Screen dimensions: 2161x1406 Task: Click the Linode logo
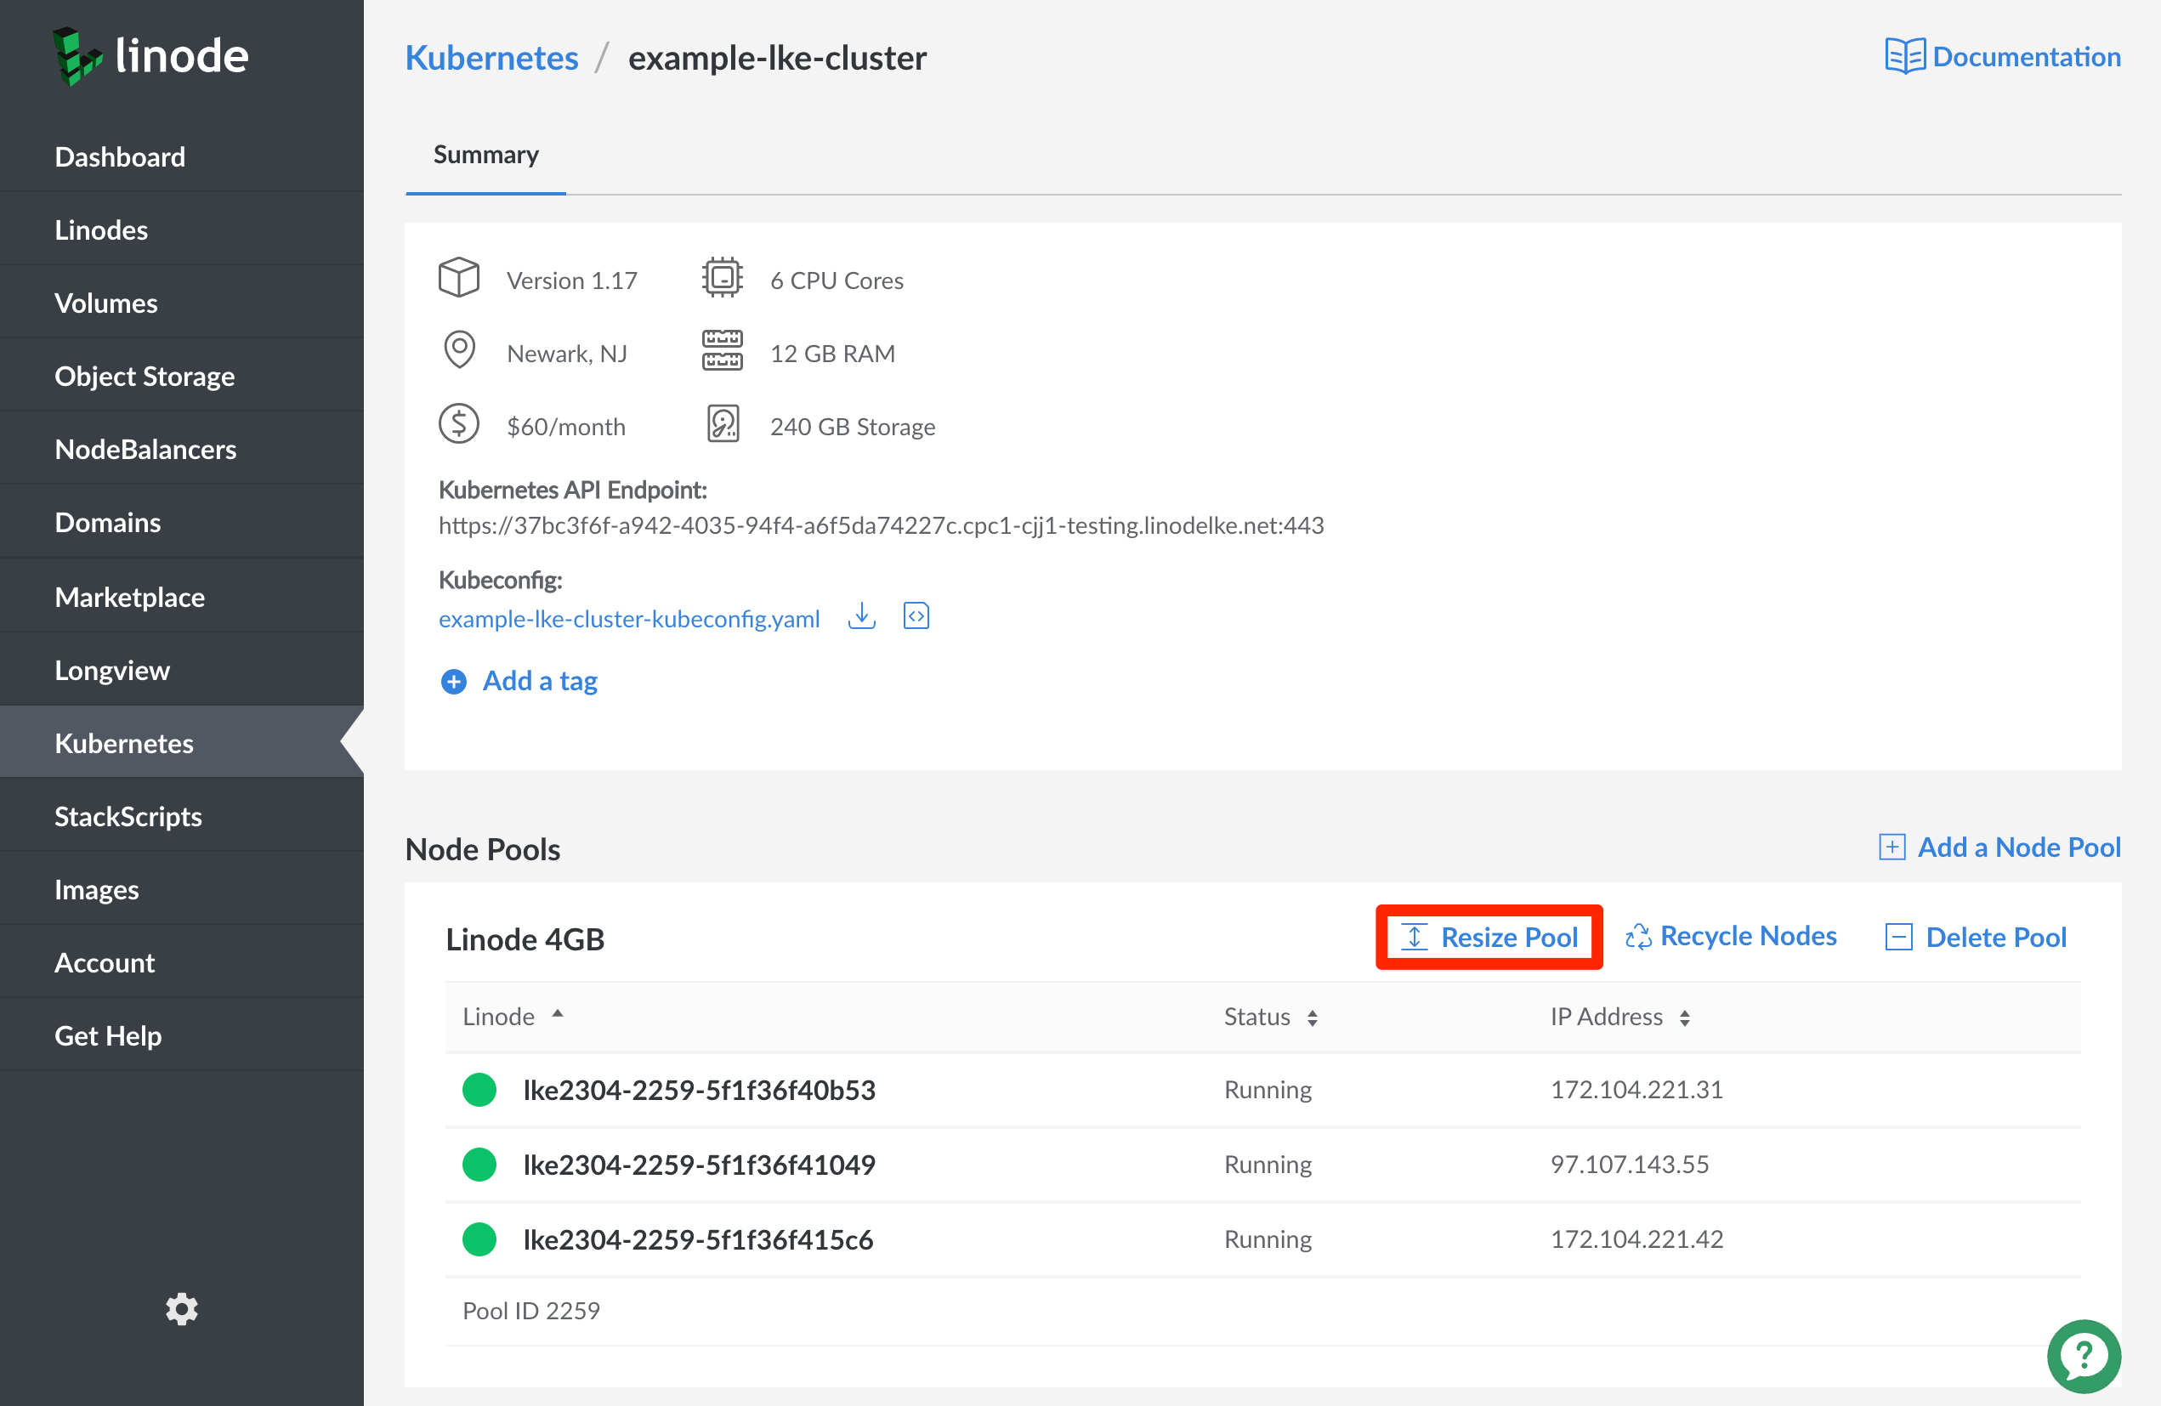coord(150,56)
